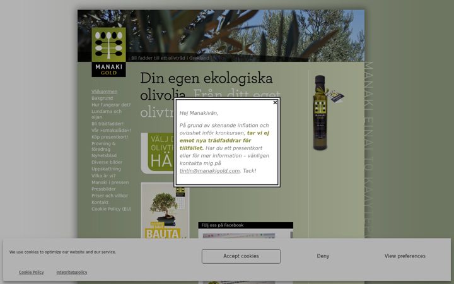
Task: Open Lundarna och oljan page
Action: coord(107,114)
